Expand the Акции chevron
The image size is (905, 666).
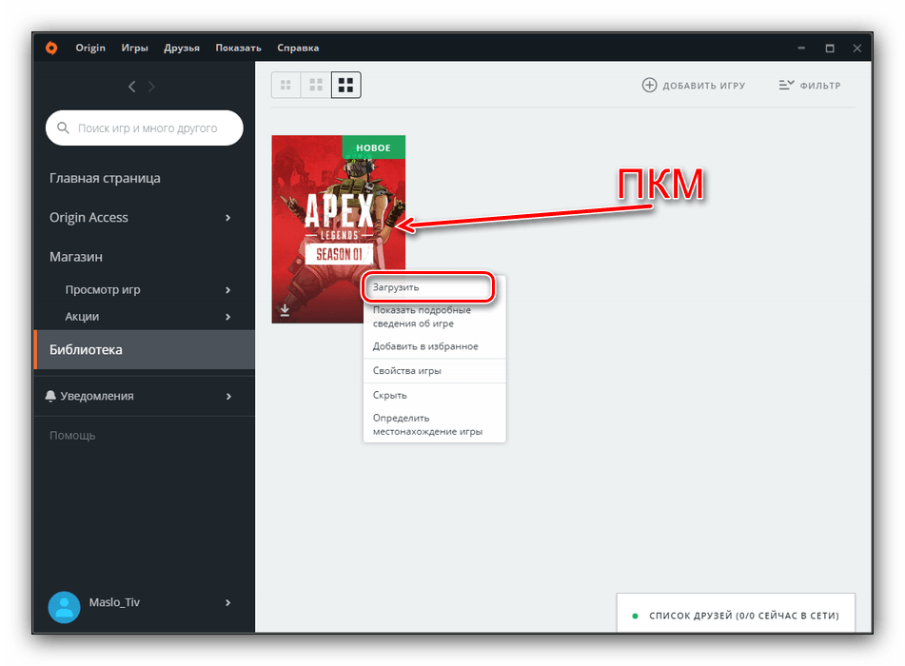(228, 317)
